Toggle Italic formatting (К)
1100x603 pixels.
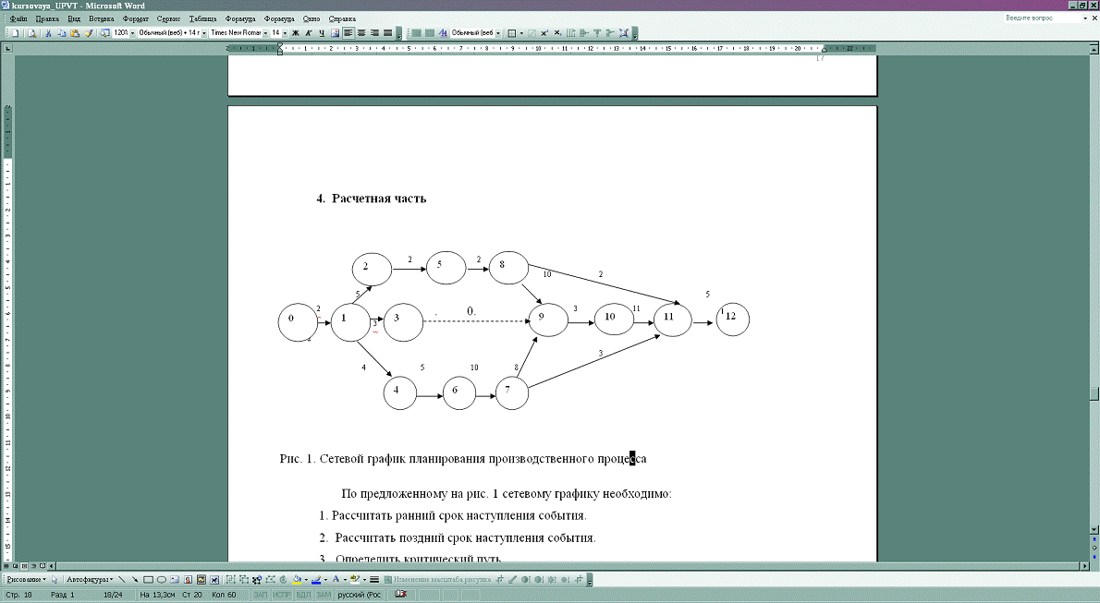pyautogui.click(x=309, y=33)
